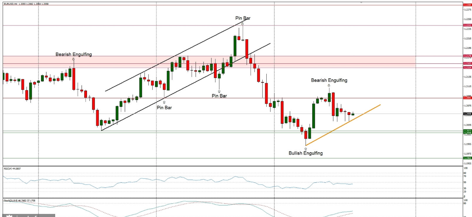The width and height of the screenshot is (472, 217).
Task: Click the lowest green price tag on axis
Action: [x=467, y=158]
